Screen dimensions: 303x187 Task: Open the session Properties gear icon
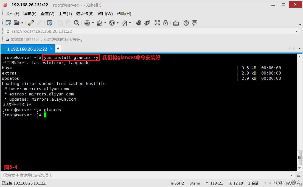[50, 23]
